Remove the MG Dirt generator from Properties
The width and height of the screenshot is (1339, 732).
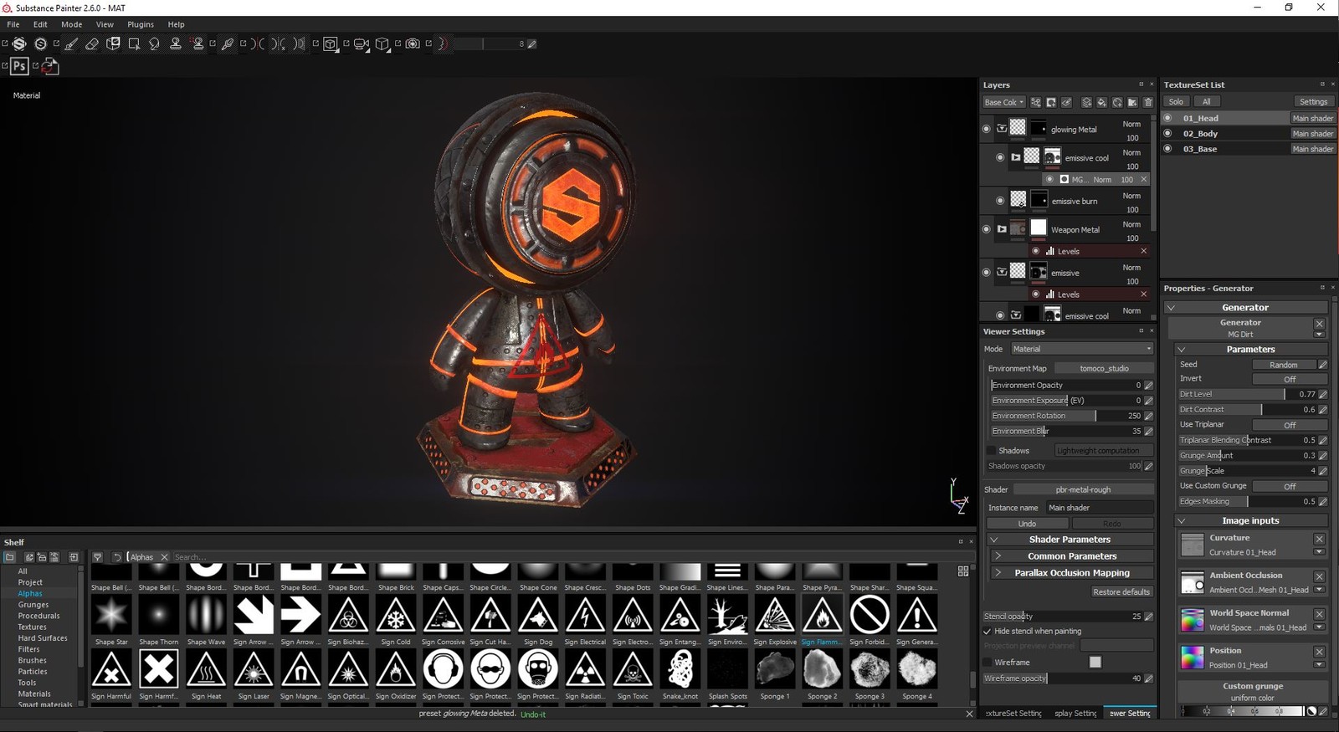click(x=1320, y=323)
